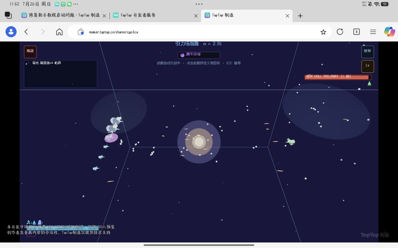Close the active TapTap 制造 tab
The image size is (398, 248).
tap(287, 16)
